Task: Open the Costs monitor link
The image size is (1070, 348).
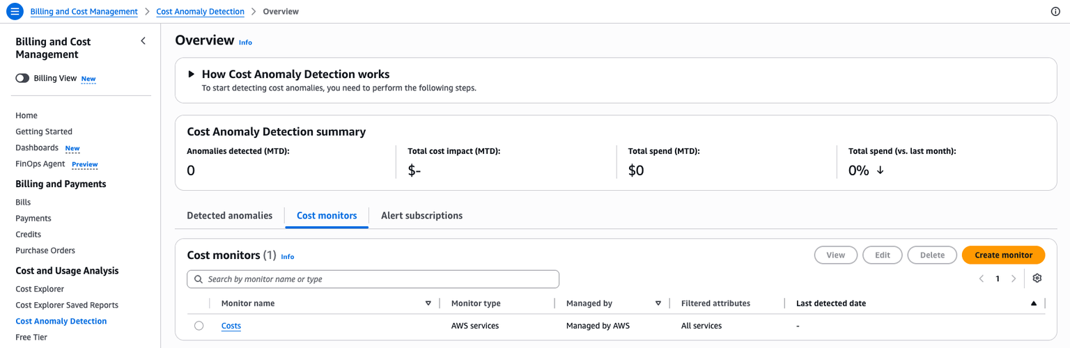Action: click(x=231, y=326)
